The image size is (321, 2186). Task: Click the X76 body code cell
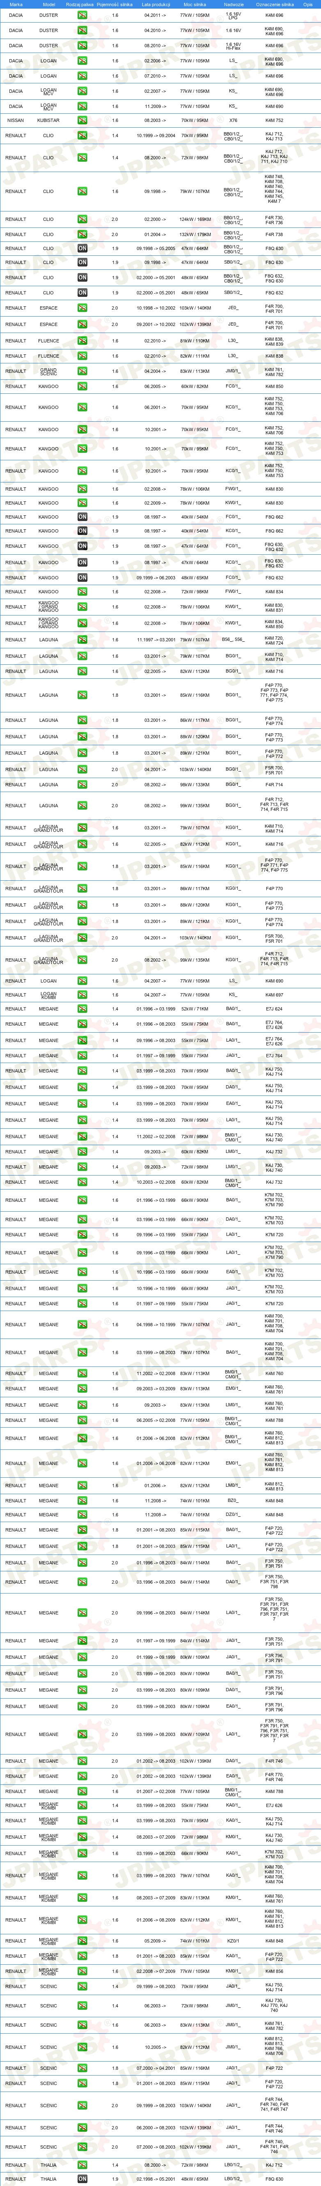point(234,120)
